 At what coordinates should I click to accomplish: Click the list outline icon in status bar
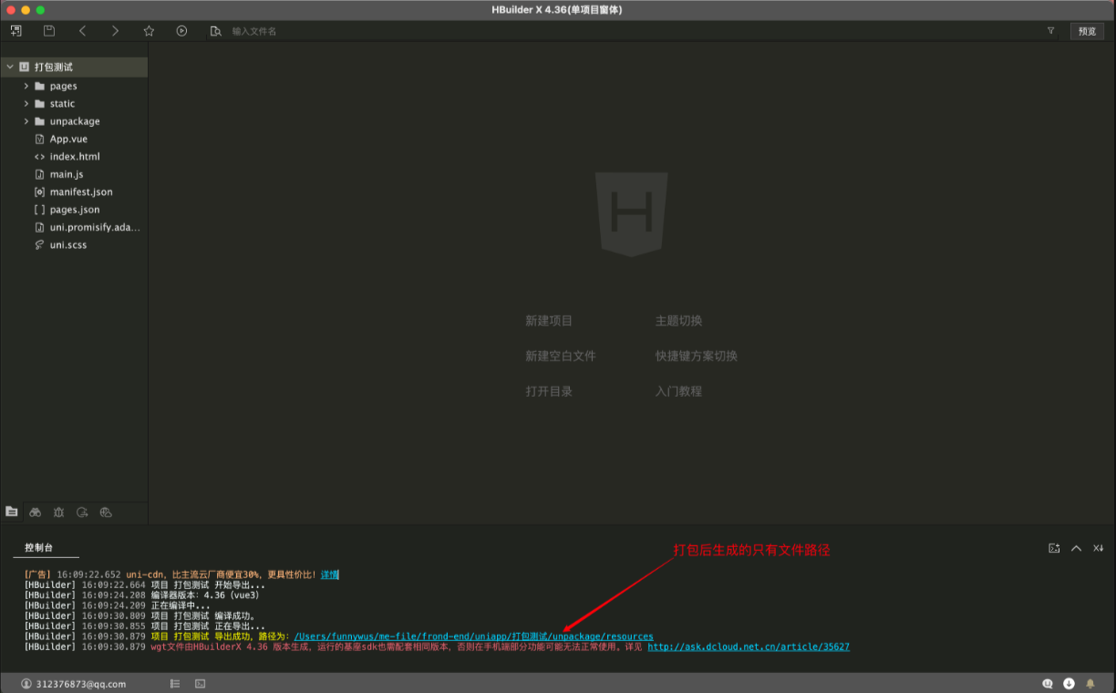coord(175,683)
